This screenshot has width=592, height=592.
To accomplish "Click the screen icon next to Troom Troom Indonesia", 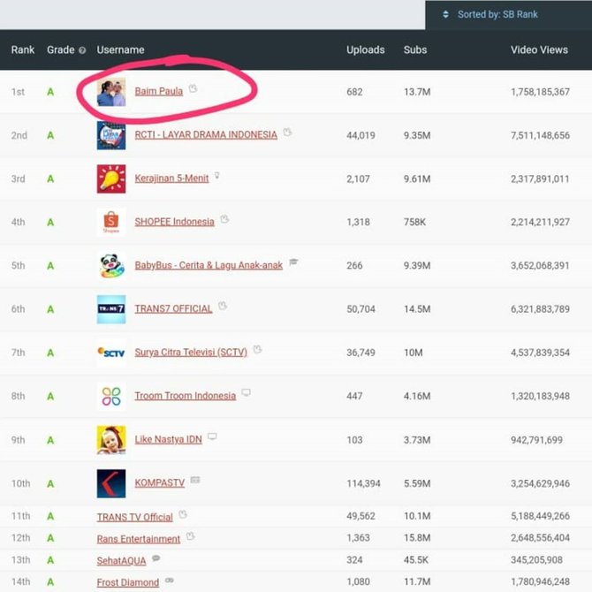I will [x=246, y=392].
